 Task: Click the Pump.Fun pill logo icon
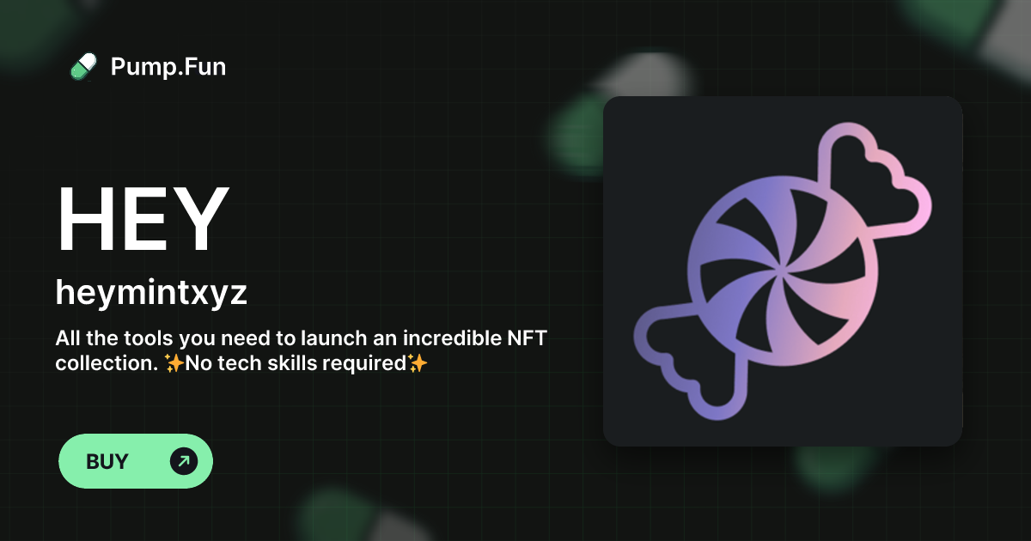(83, 66)
